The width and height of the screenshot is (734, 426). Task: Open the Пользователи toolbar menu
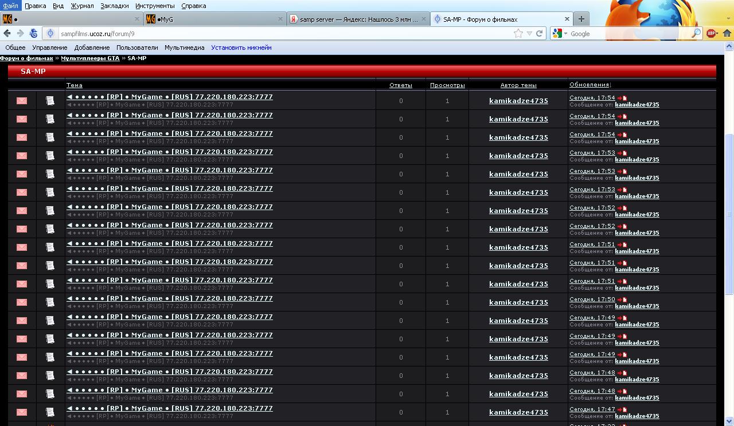(137, 48)
